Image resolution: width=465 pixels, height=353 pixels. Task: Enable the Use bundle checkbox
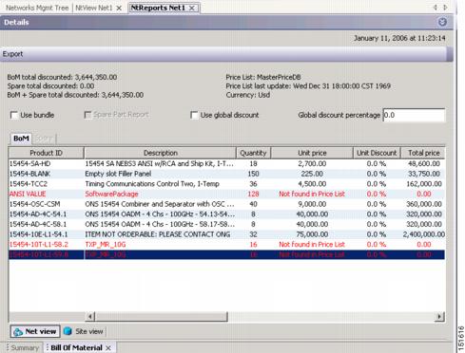14,115
